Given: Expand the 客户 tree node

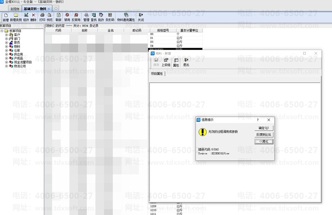Looking at the screenshot, I should (7, 35).
